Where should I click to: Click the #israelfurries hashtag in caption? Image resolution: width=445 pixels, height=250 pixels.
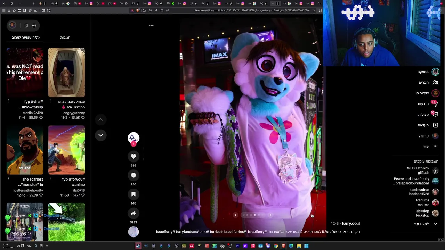(235, 232)
